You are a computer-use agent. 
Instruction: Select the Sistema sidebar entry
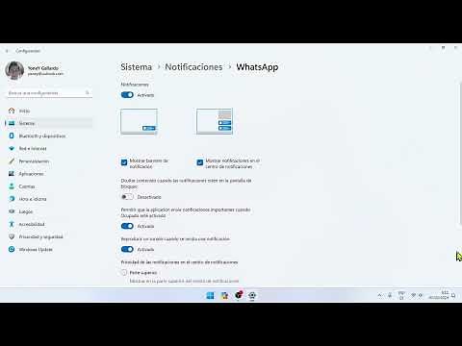(48, 123)
